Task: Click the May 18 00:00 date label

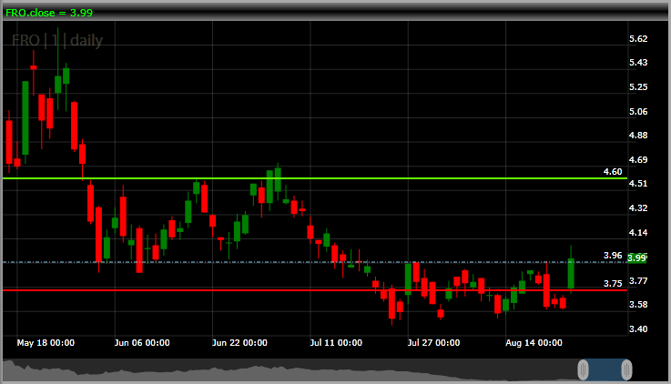Action: pyautogui.click(x=46, y=343)
